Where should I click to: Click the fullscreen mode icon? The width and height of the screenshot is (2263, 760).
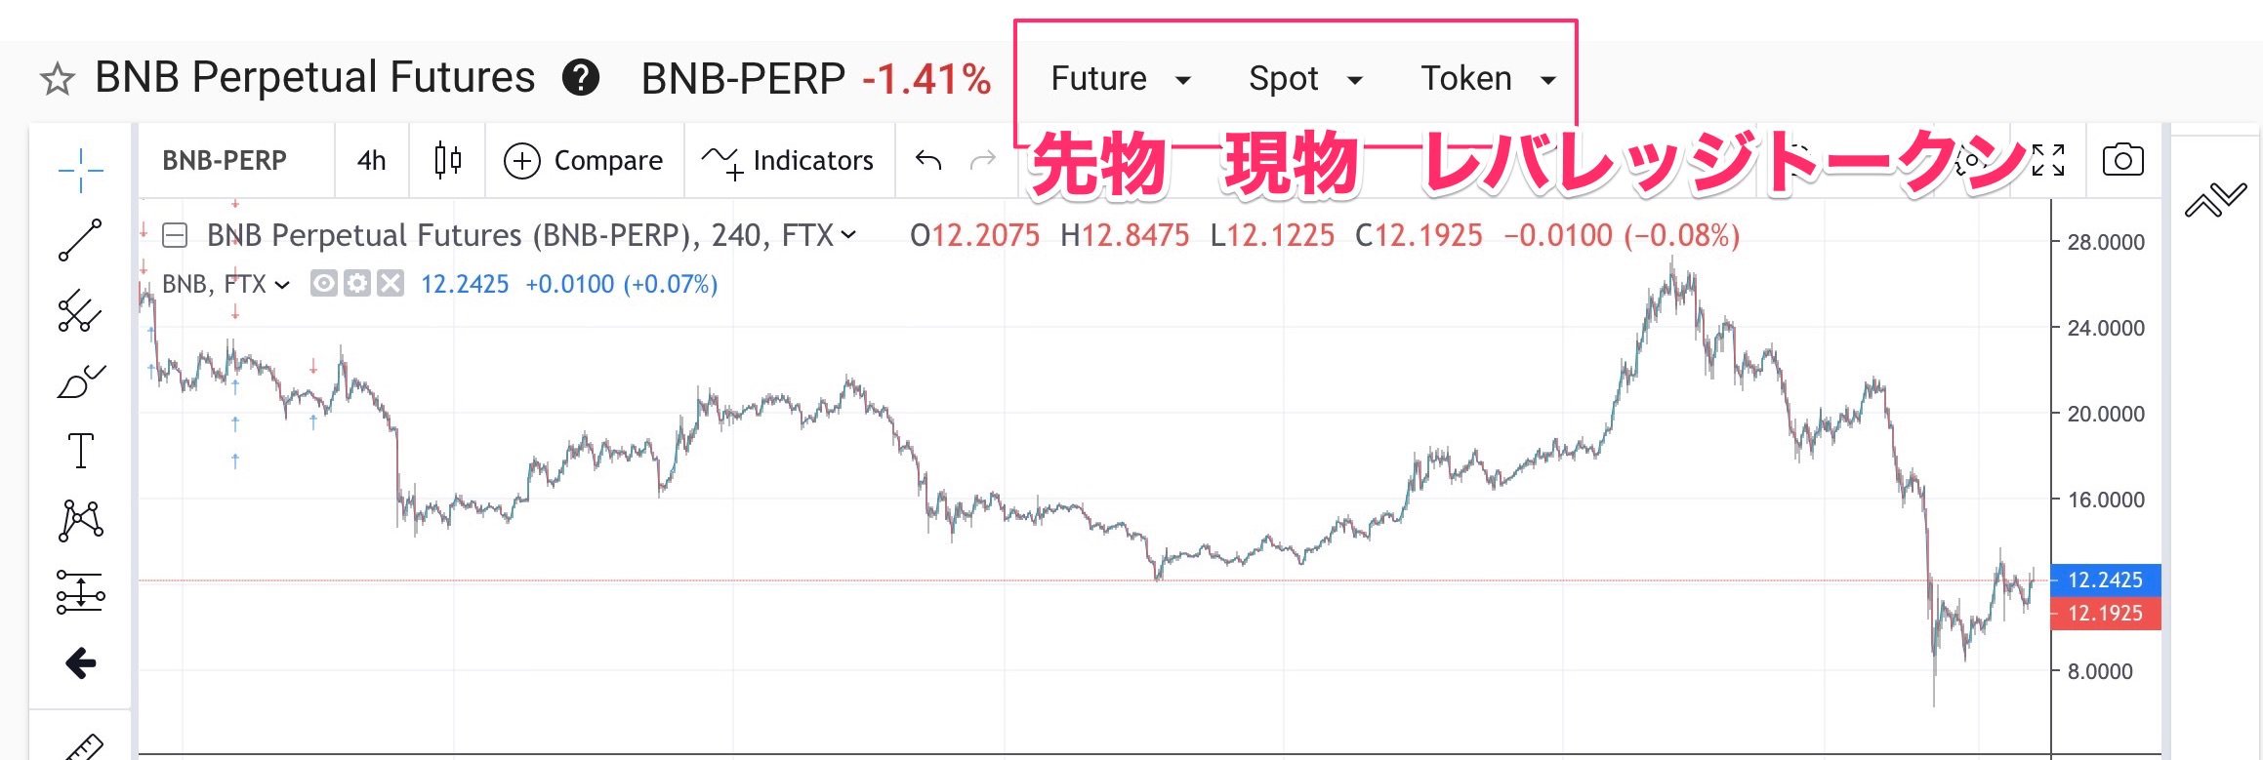click(x=2048, y=160)
